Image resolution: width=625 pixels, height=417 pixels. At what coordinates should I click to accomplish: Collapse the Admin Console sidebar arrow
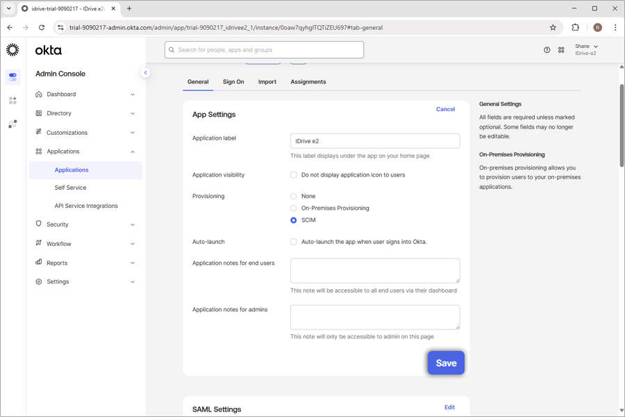tap(145, 73)
